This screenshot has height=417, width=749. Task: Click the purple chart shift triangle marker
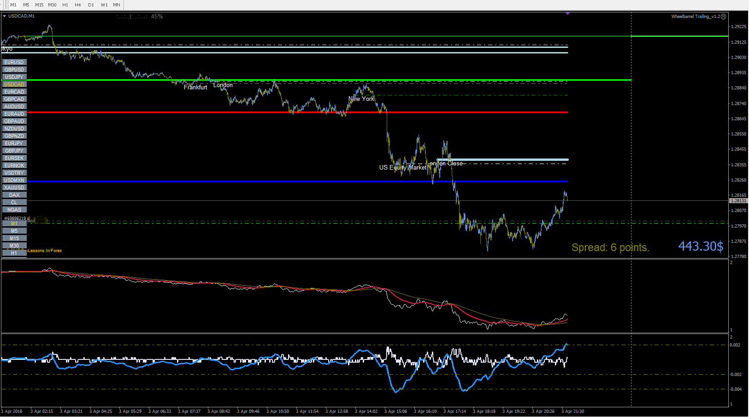click(567, 13)
